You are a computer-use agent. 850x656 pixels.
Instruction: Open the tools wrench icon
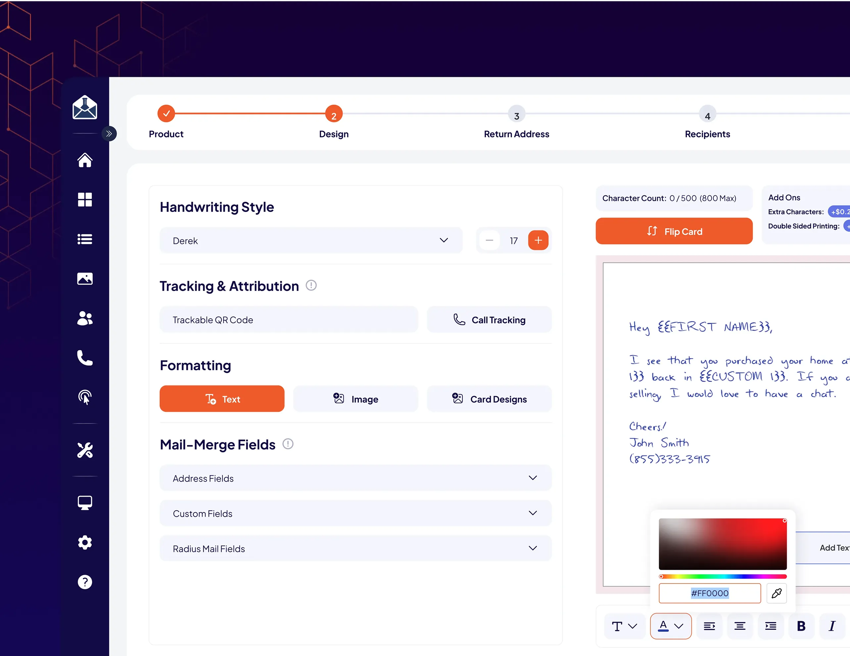(x=84, y=450)
